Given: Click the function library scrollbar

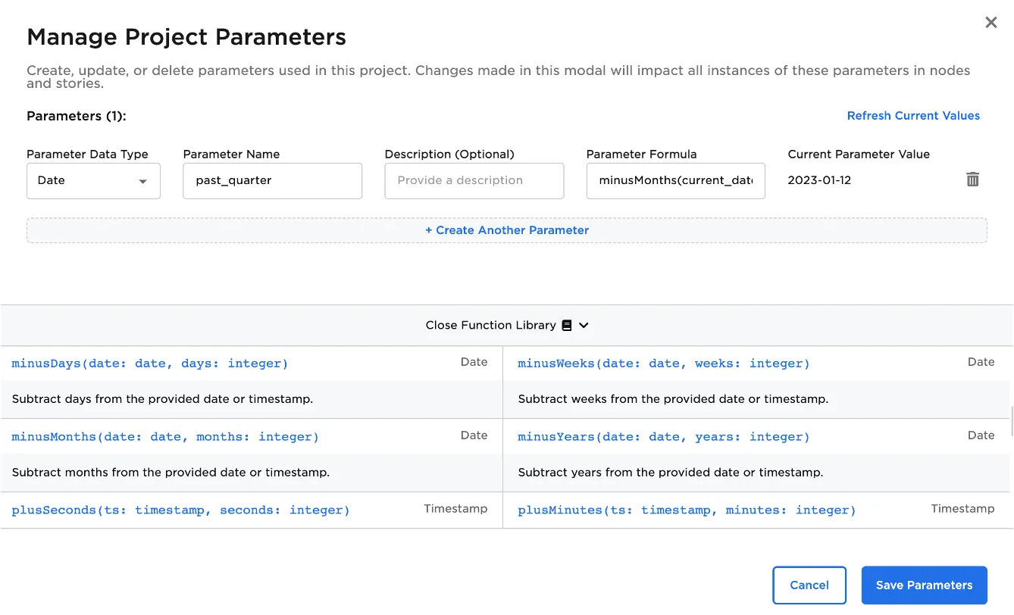Looking at the screenshot, I should (x=1010, y=421).
